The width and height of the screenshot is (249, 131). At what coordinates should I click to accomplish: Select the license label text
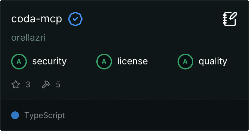click(133, 61)
